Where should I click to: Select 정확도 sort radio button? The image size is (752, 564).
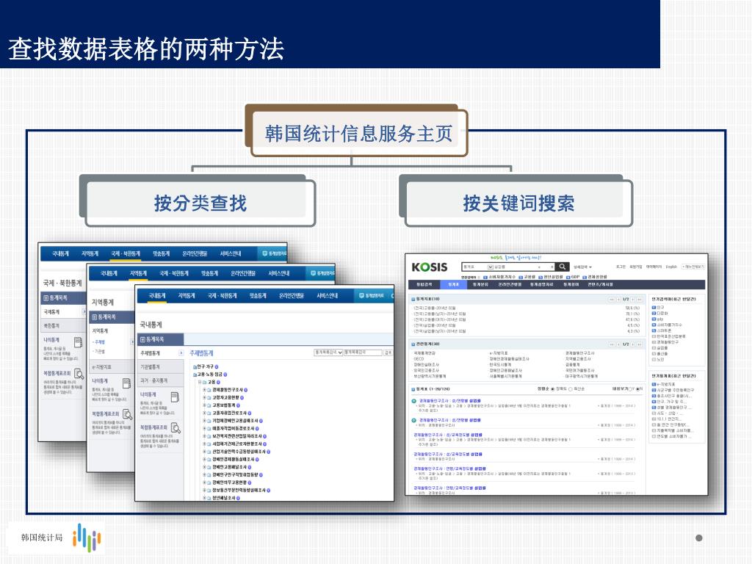(552, 389)
